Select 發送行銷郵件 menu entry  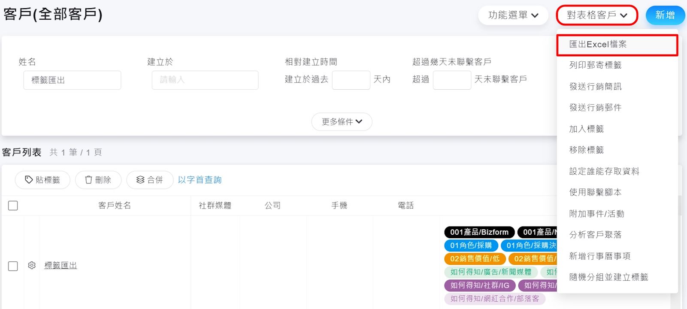coord(595,108)
